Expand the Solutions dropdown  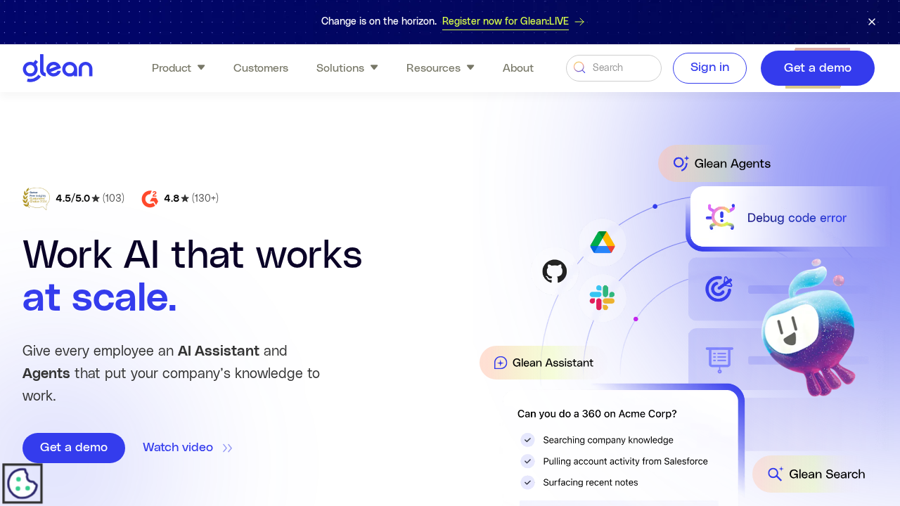tap(347, 67)
